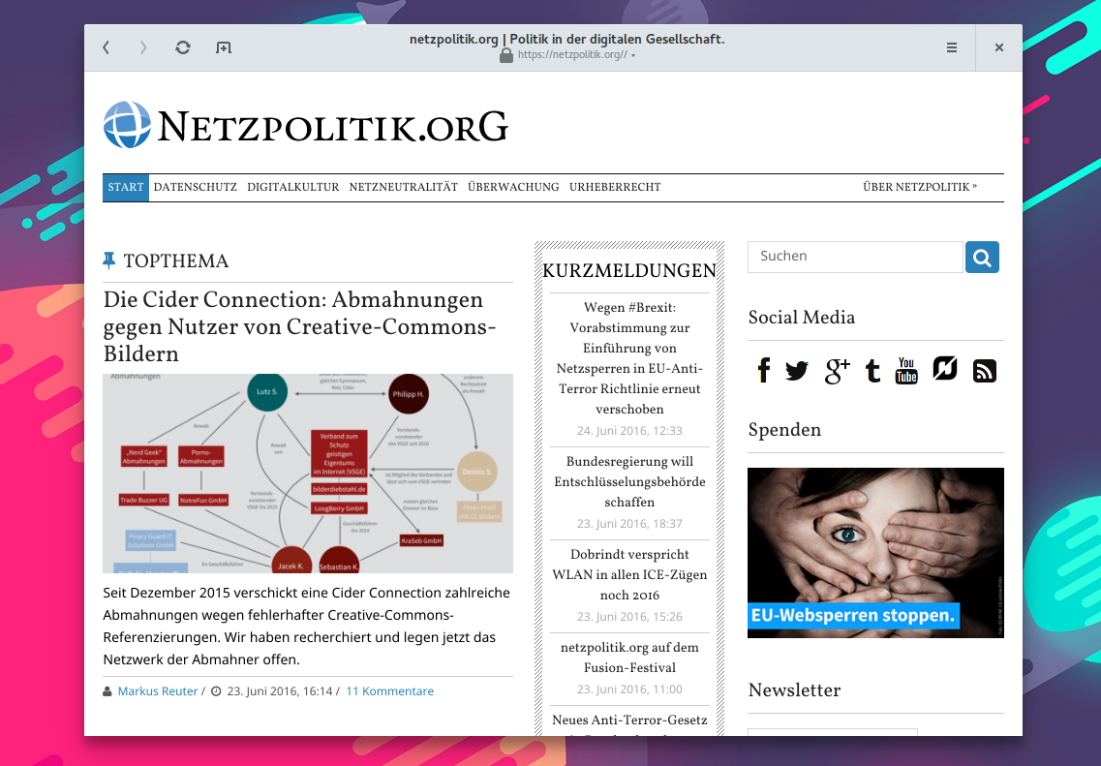Open the 11 Kommentare link
The width and height of the screenshot is (1101, 766).
(x=389, y=691)
